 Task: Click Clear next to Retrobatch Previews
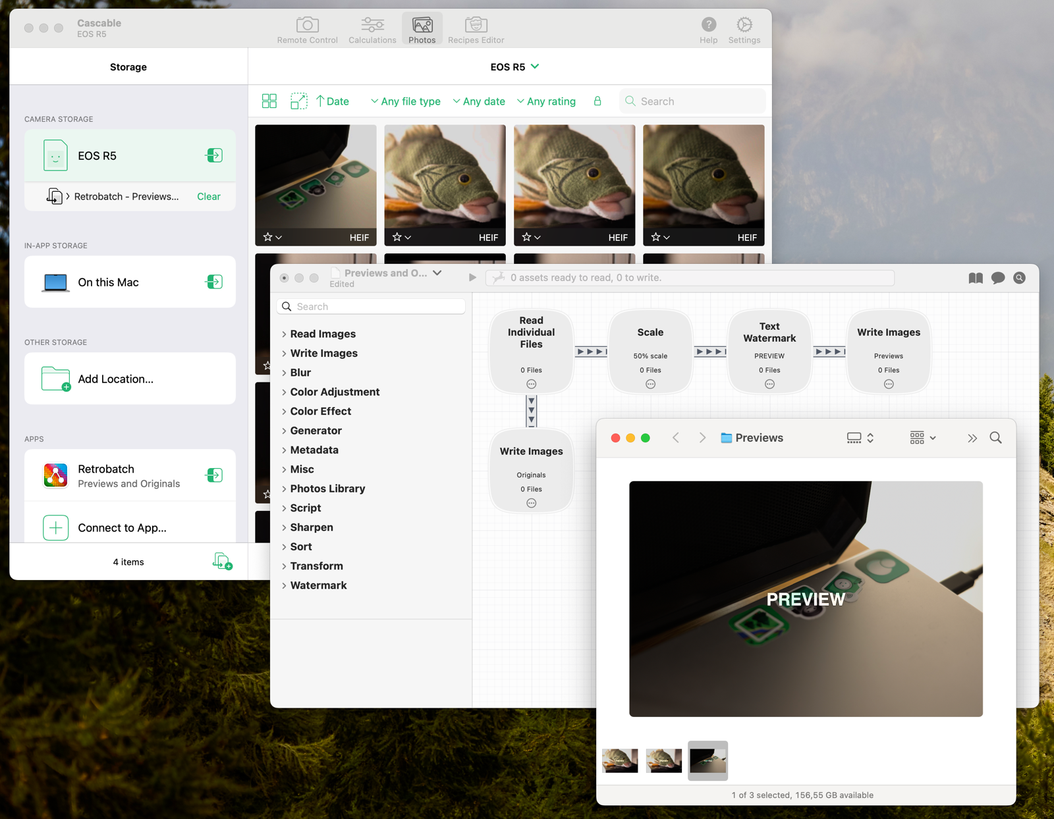click(208, 196)
